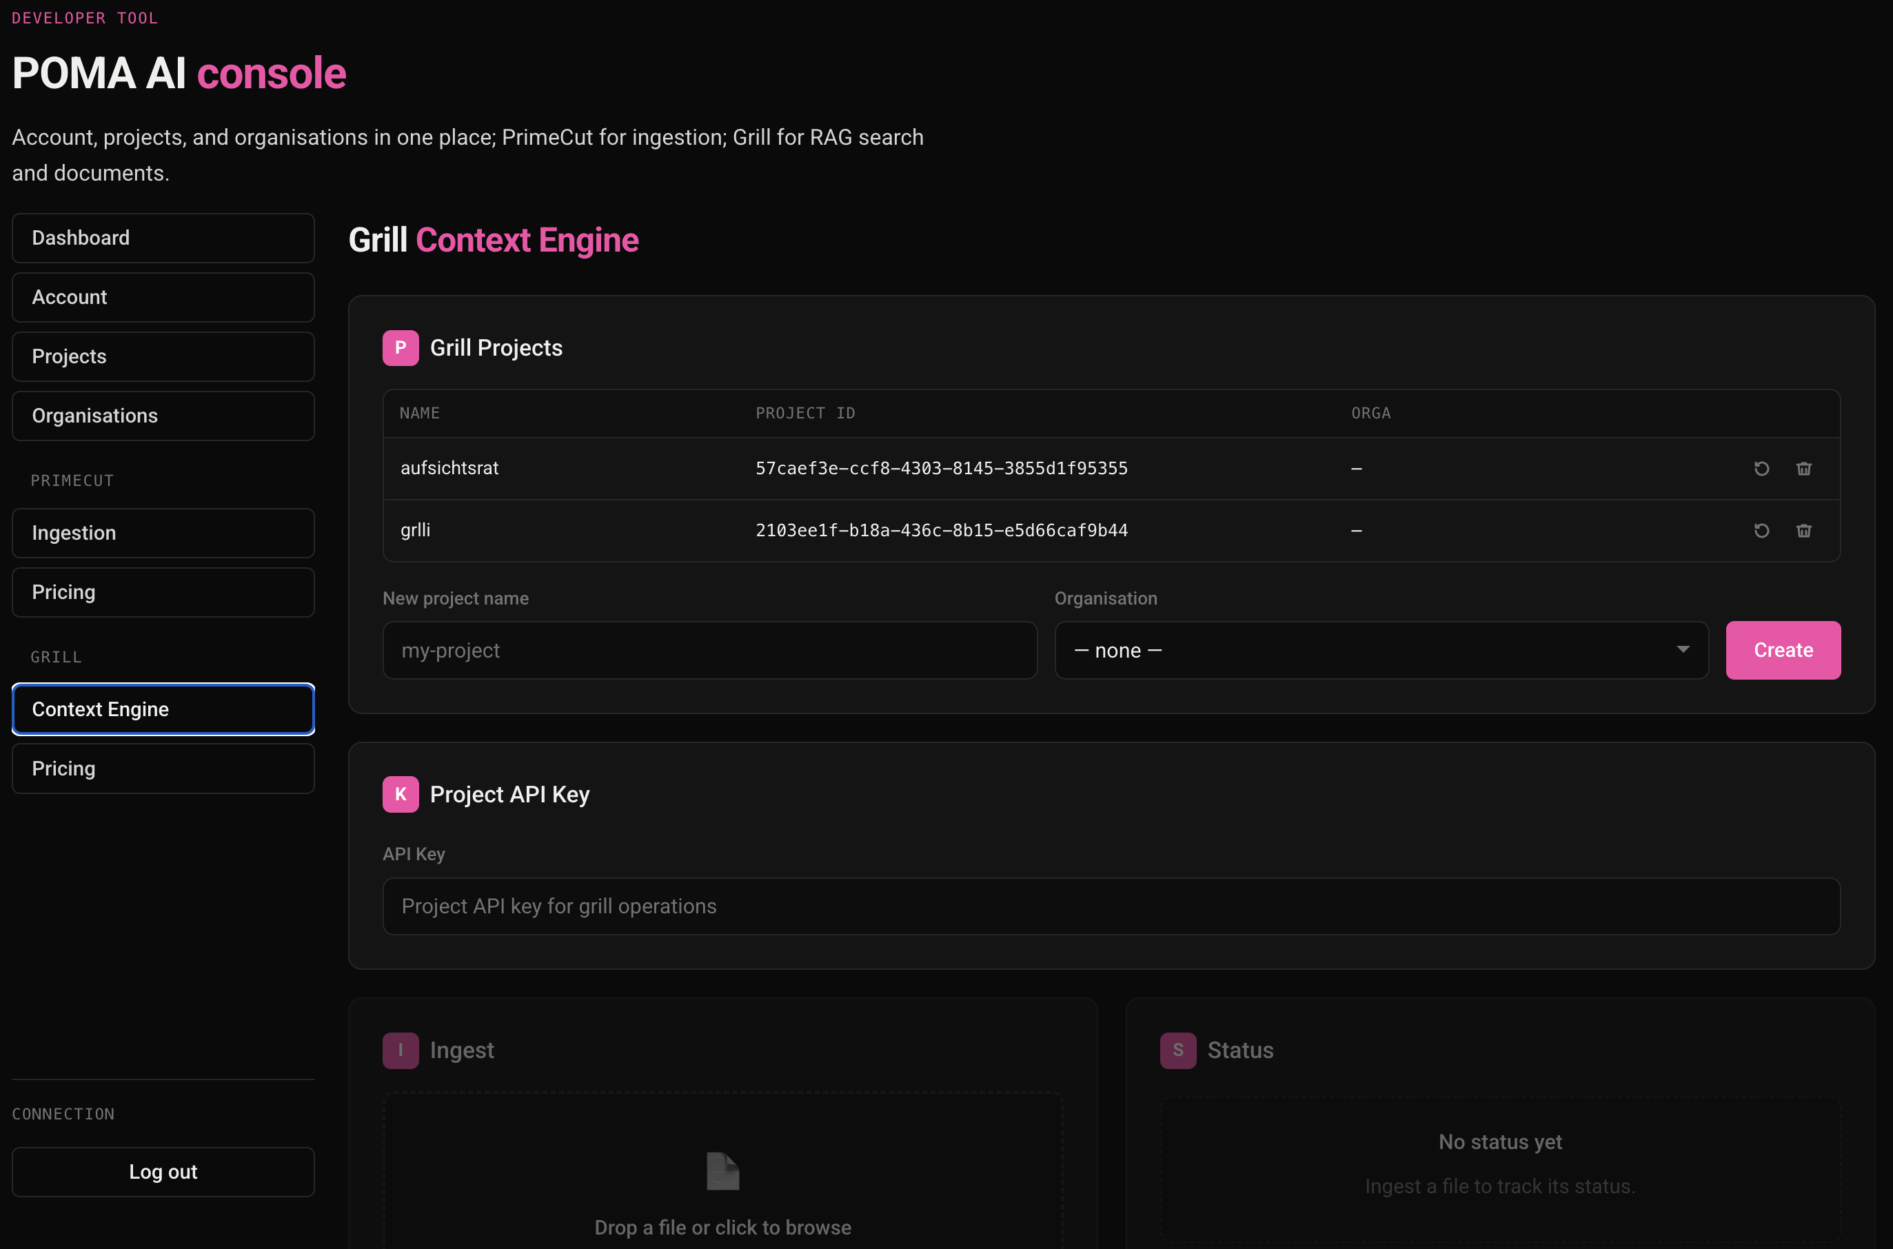Click the No status yet message
The width and height of the screenshot is (1893, 1249).
pos(1500,1142)
